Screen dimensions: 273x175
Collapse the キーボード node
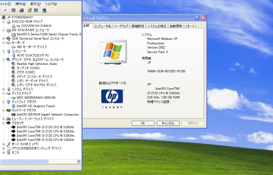[3, 43]
